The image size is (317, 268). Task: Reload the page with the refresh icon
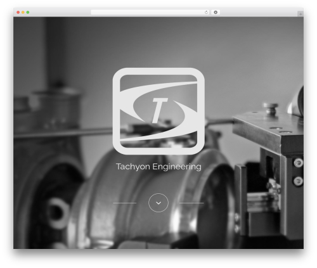coord(206,12)
